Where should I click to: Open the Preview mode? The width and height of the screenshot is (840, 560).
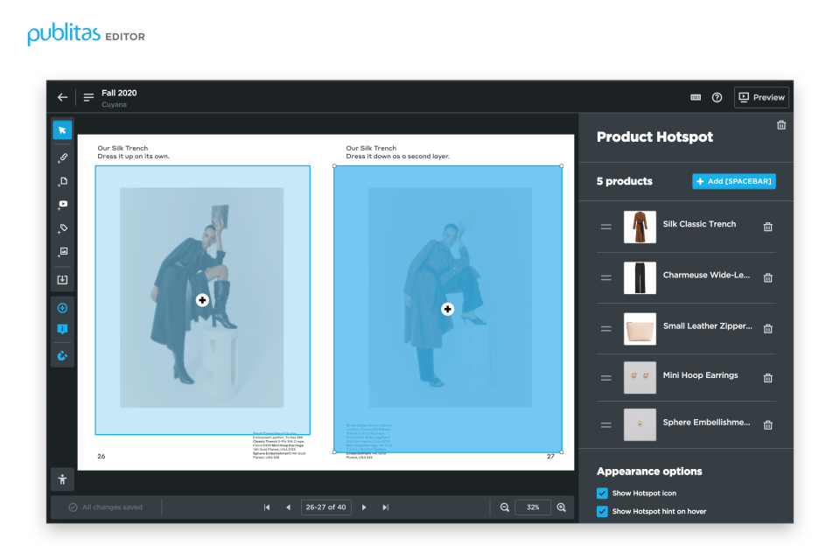click(760, 97)
